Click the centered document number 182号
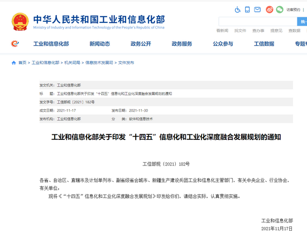Image resolution: width=307 pixels, height=233 pixels. pos(166,164)
